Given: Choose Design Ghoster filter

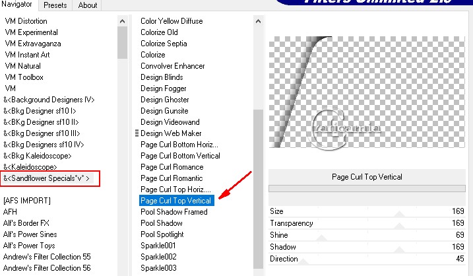Looking at the screenshot, I should pos(165,100).
